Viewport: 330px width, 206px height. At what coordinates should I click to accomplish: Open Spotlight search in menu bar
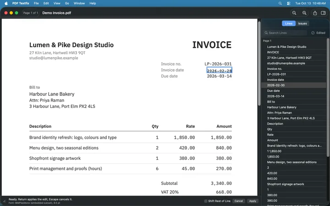coord(280,3)
